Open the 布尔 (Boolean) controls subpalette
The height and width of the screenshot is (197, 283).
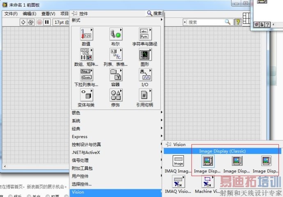116,34
